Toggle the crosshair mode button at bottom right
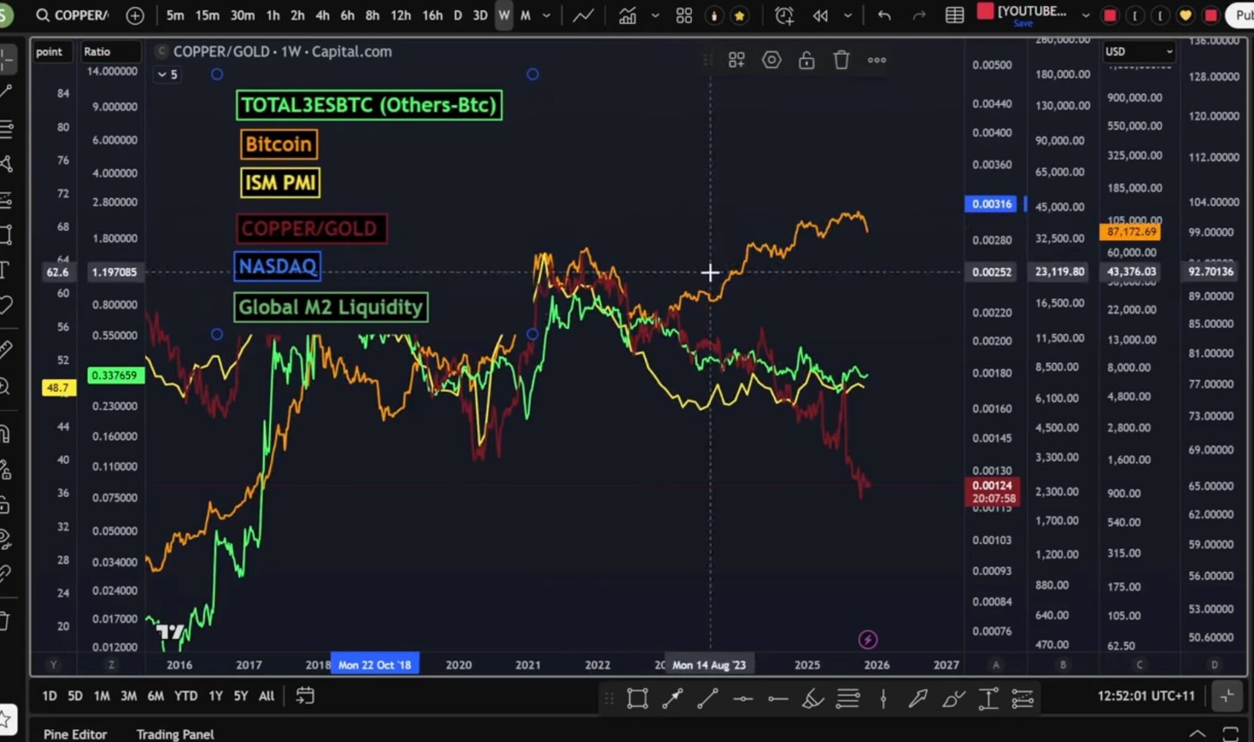This screenshot has height=742, width=1254. click(x=1226, y=696)
